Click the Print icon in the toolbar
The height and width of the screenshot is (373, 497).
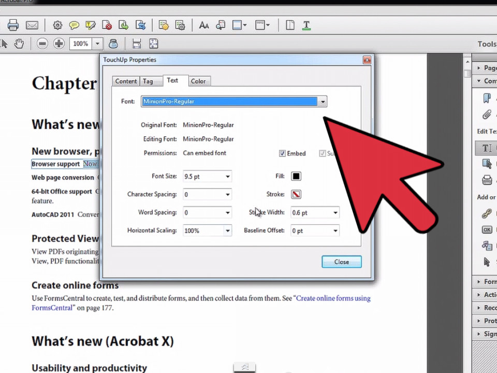pyautogui.click(x=13, y=25)
